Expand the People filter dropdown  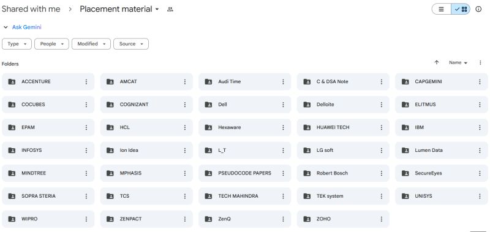coord(51,44)
